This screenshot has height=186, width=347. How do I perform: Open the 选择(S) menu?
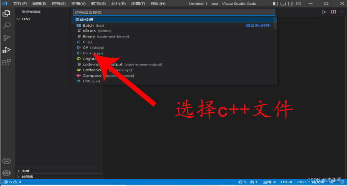59,3
